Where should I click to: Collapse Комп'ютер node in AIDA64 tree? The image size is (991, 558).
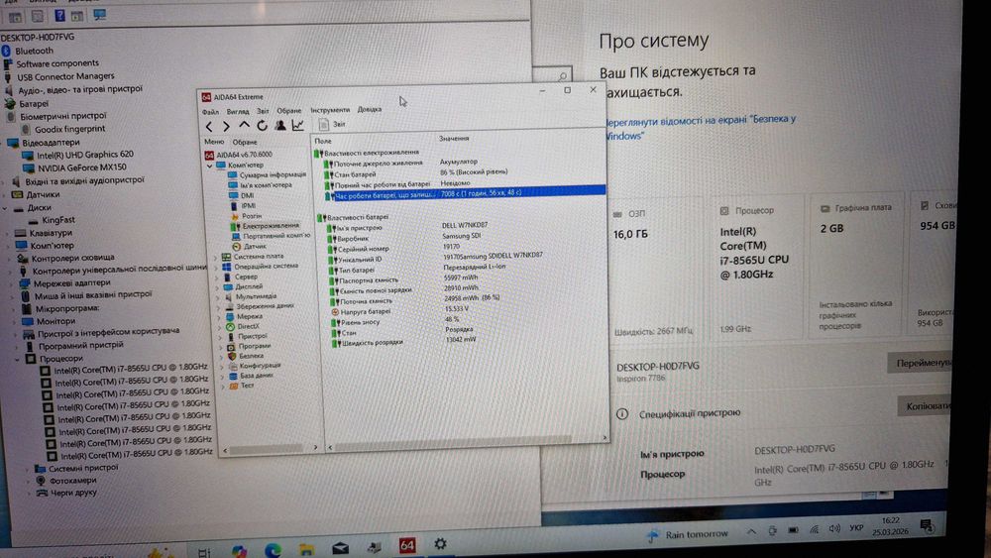210,166
